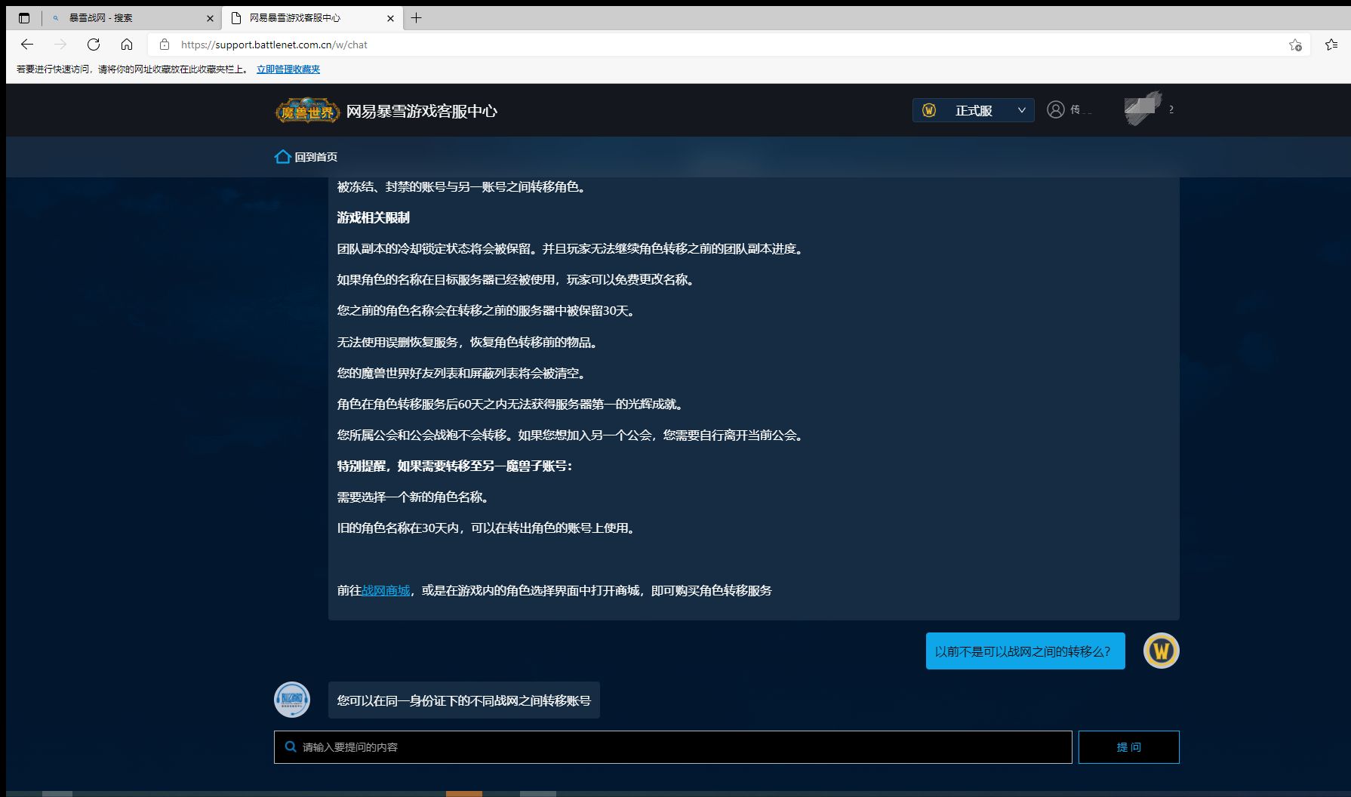The width and height of the screenshot is (1351, 797).
Task: Select the 您可以在同一身份证下的不同战网之间转移账号 reply
Action: 463,700
